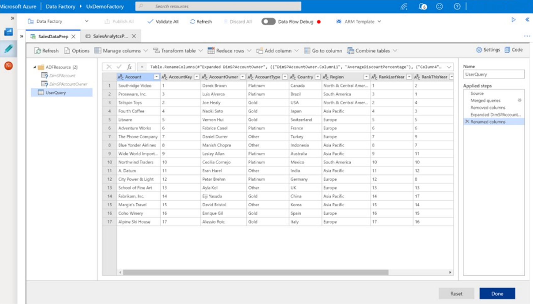Screen dimensions: 533x304
Task: Open the Reduce rows menu
Action: coord(229,51)
